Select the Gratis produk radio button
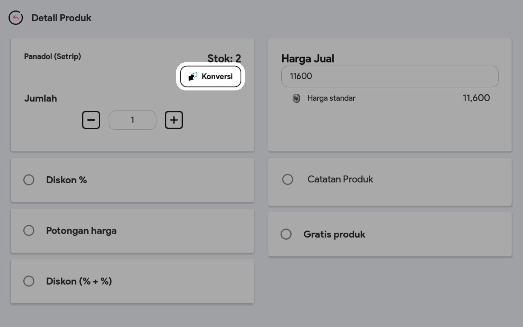This screenshot has height=327, width=523. coord(286,234)
